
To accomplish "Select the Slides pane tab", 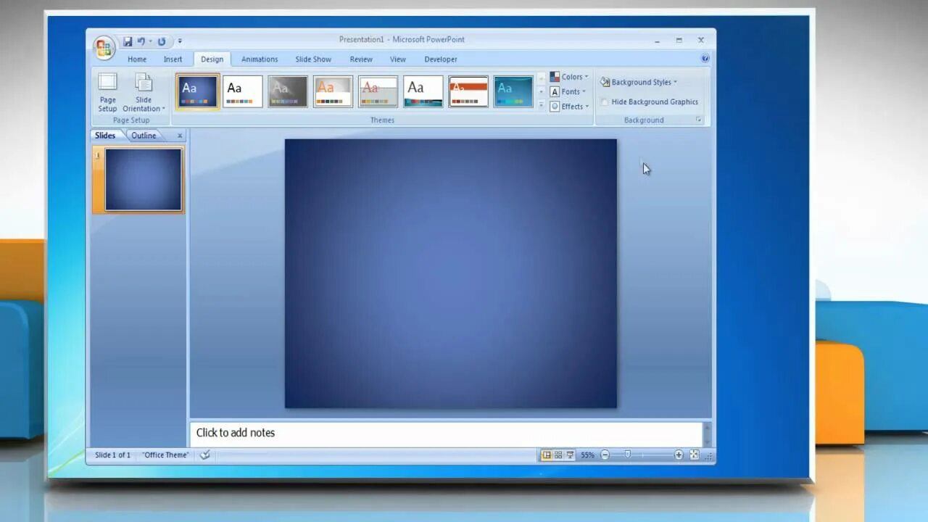I will click(x=106, y=136).
